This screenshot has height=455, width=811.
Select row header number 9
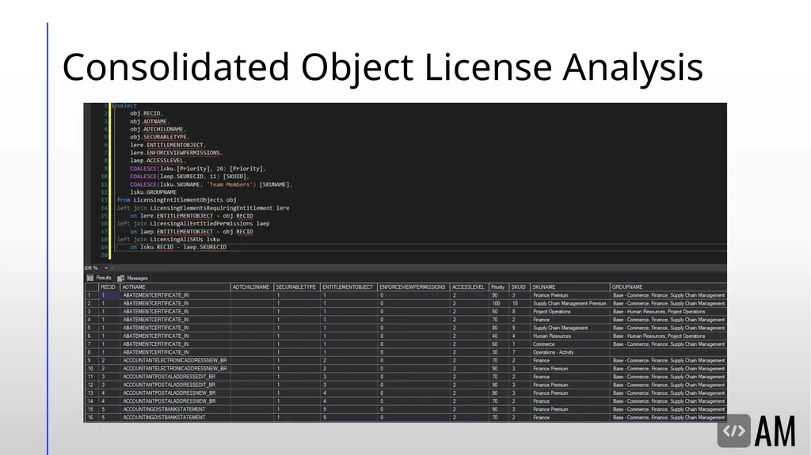(x=91, y=360)
